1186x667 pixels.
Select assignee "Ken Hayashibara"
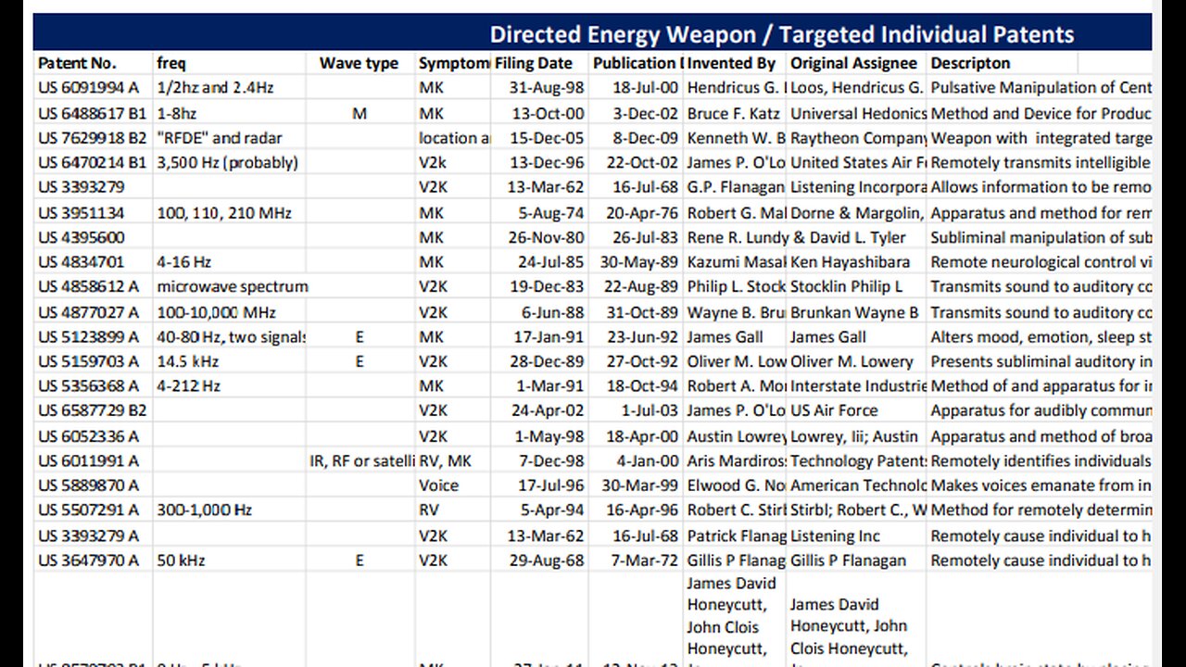click(850, 262)
